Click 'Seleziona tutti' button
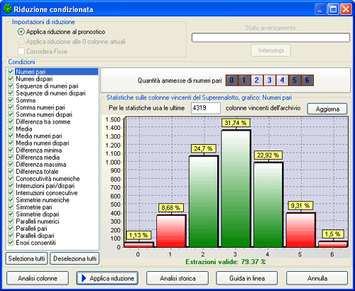This screenshot has height=291, width=355. click(26, 258)
